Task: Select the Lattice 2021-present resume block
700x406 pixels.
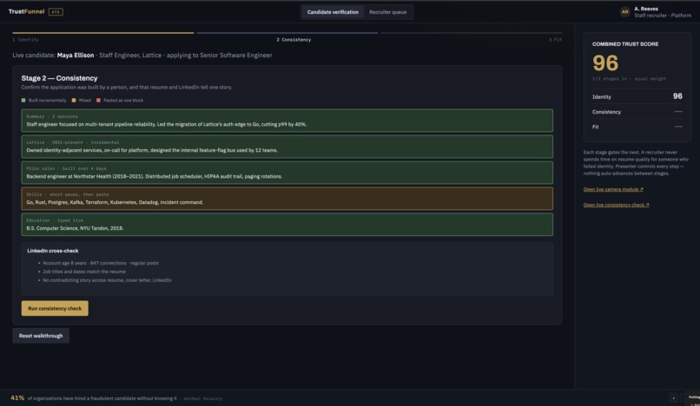Action: coord(287,147)
